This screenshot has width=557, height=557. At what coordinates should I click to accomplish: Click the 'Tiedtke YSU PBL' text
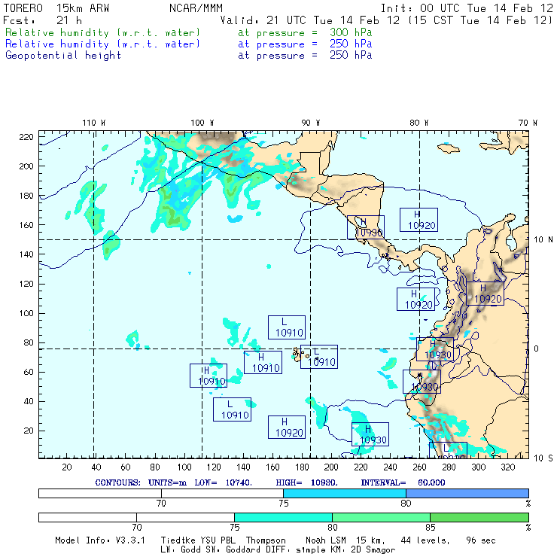pos(198,540)
